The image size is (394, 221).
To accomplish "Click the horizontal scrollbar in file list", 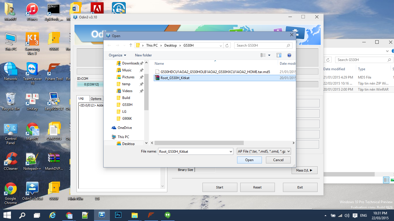I will 199,143.
